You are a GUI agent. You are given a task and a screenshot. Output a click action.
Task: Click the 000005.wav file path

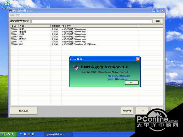pos(74,32)
